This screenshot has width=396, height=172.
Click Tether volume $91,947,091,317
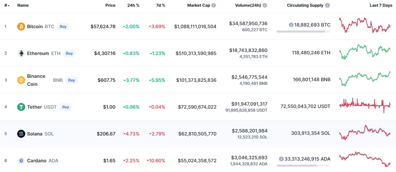point(249,104)
